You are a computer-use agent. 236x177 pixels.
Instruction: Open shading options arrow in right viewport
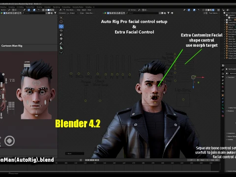215,10
